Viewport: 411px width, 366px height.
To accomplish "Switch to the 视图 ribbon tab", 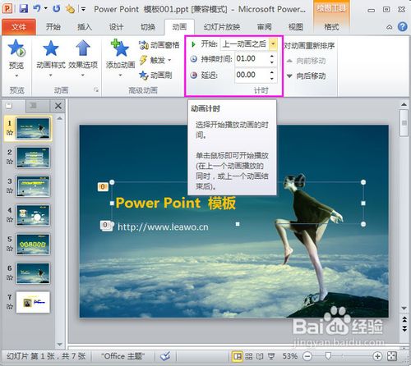I will [x=296, y=27].
